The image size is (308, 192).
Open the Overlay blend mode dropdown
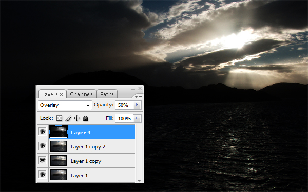click(x=65, y=105)
